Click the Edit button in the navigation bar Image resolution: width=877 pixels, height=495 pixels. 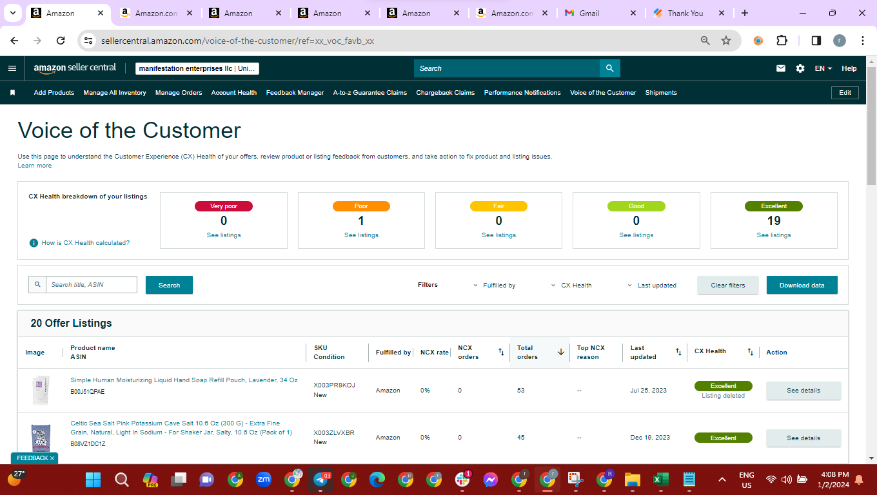845,93
